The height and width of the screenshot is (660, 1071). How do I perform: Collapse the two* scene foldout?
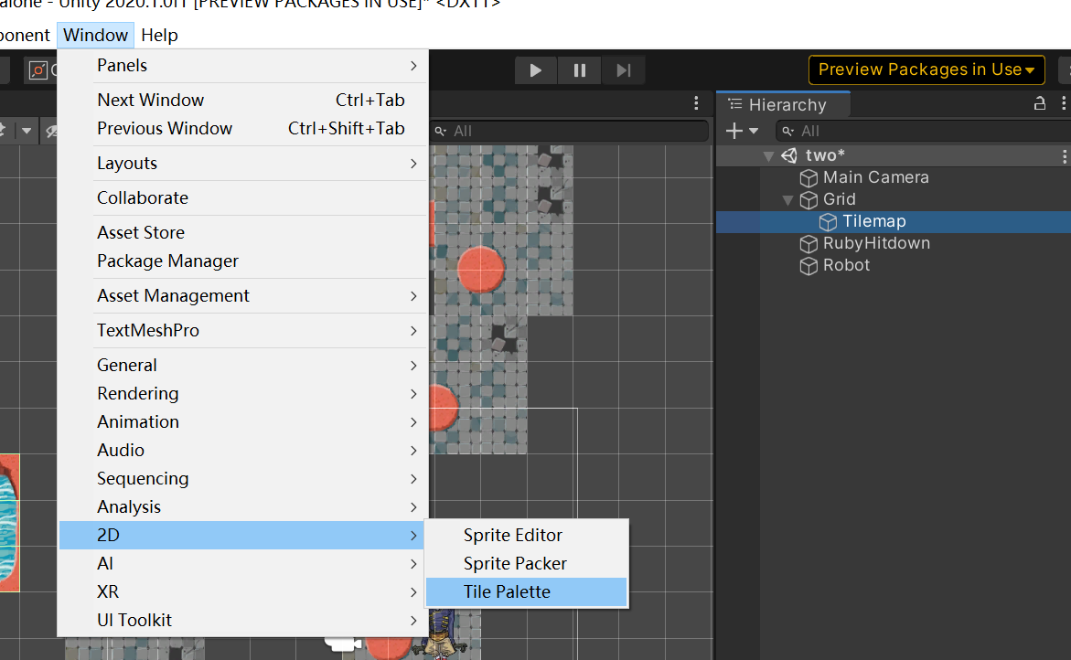768,156
